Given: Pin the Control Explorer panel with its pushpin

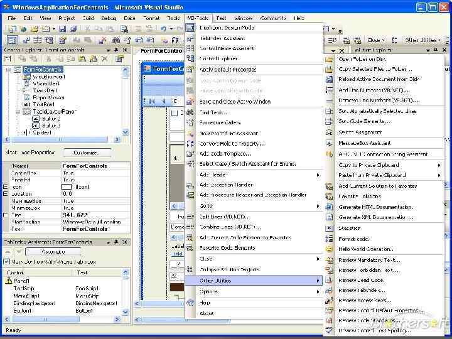Looking at the screenshot, I should tap(116, 50).
